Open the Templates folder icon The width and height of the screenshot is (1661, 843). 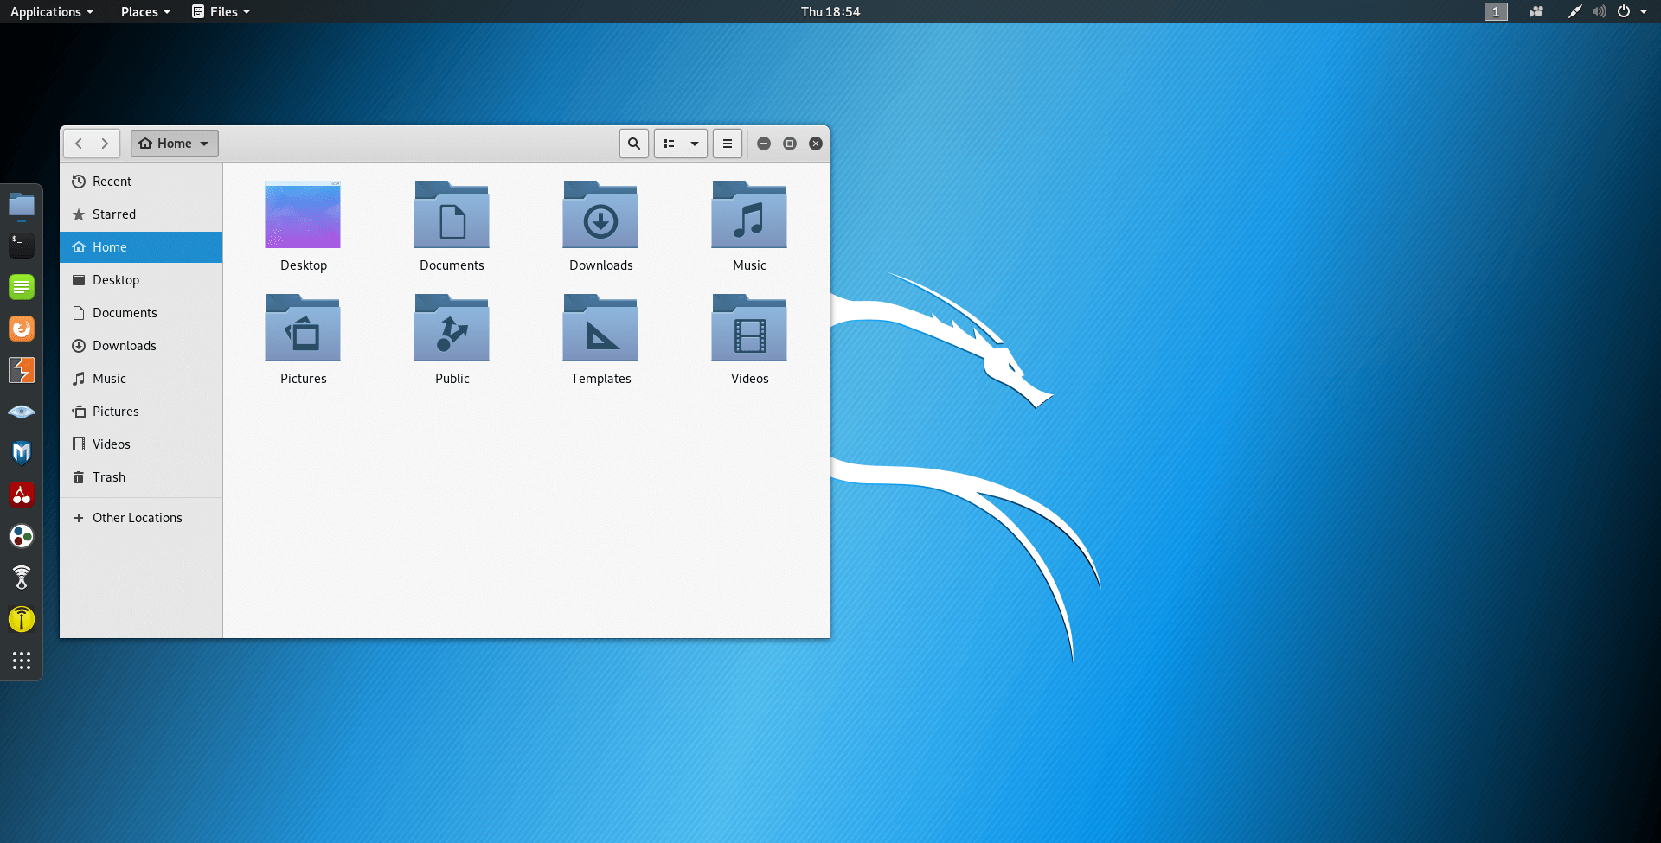click(600, 328)
